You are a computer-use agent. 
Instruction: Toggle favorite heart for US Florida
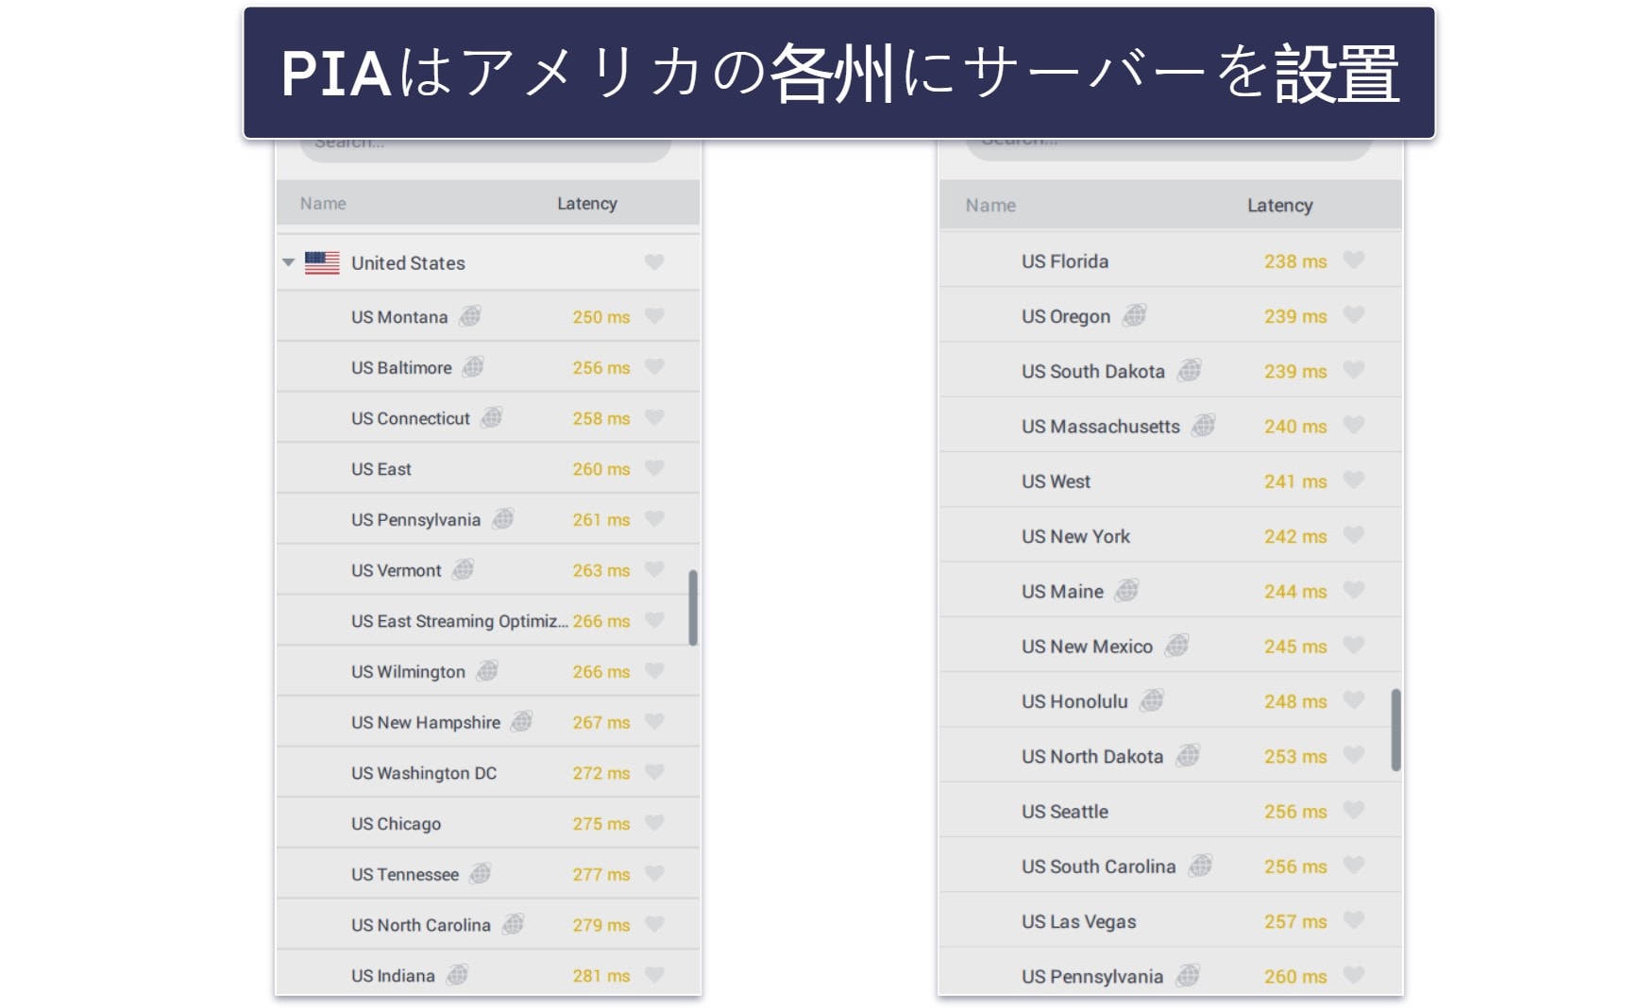point(1354,260)
